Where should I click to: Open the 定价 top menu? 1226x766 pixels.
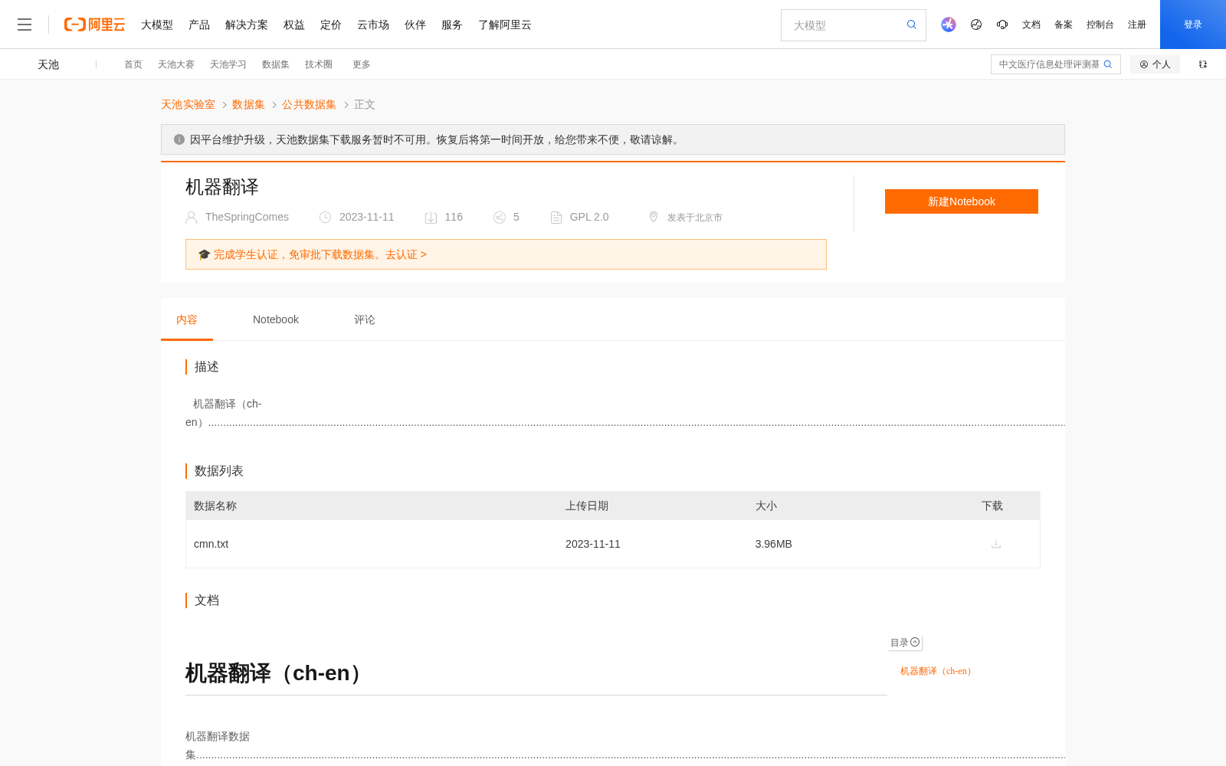(x=331, y=25)
